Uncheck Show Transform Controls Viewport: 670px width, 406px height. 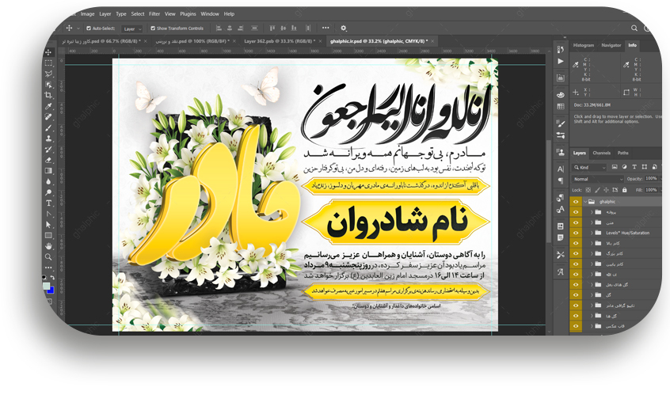[151, 28]
